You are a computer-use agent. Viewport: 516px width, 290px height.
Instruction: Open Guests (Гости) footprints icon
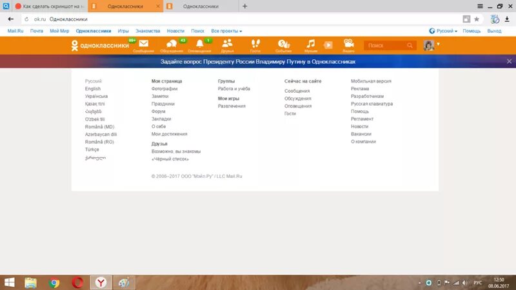click(x=255, y=45)
